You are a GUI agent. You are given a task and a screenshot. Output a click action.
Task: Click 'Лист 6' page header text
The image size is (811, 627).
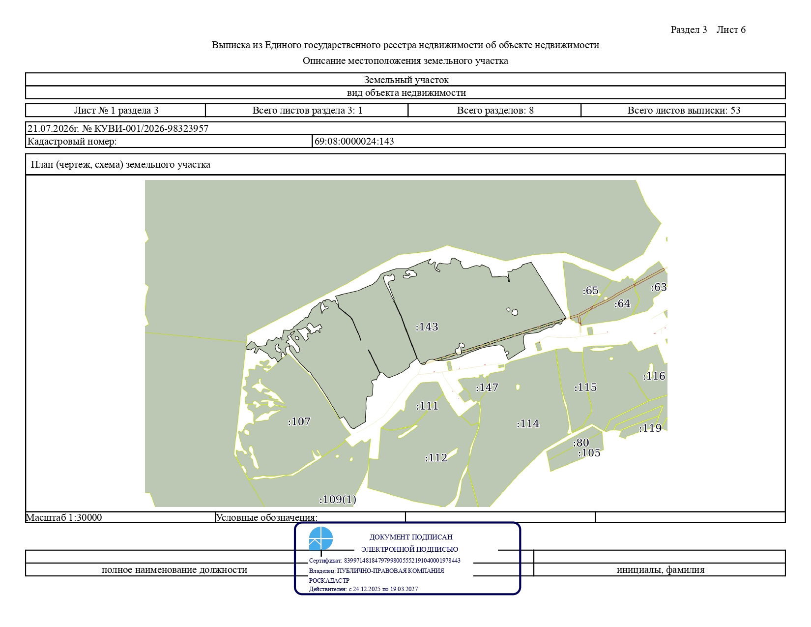(731, 30)
